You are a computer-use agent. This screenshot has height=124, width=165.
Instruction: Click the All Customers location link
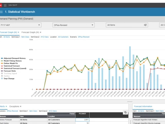pyautogui.click(x=63, y=37)
